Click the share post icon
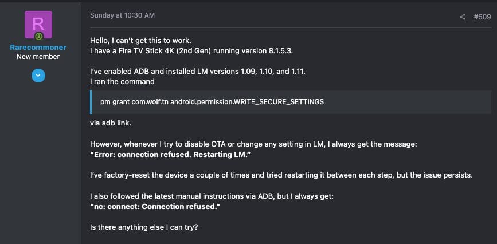497x244 pixels. 463,17
